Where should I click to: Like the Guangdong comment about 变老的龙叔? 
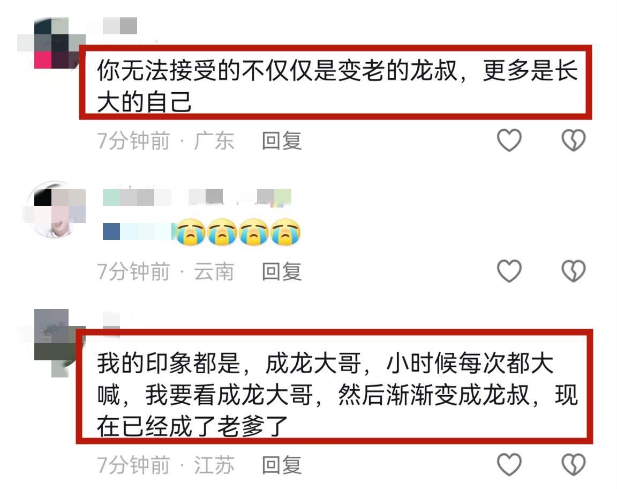click(x=509, y=140)
